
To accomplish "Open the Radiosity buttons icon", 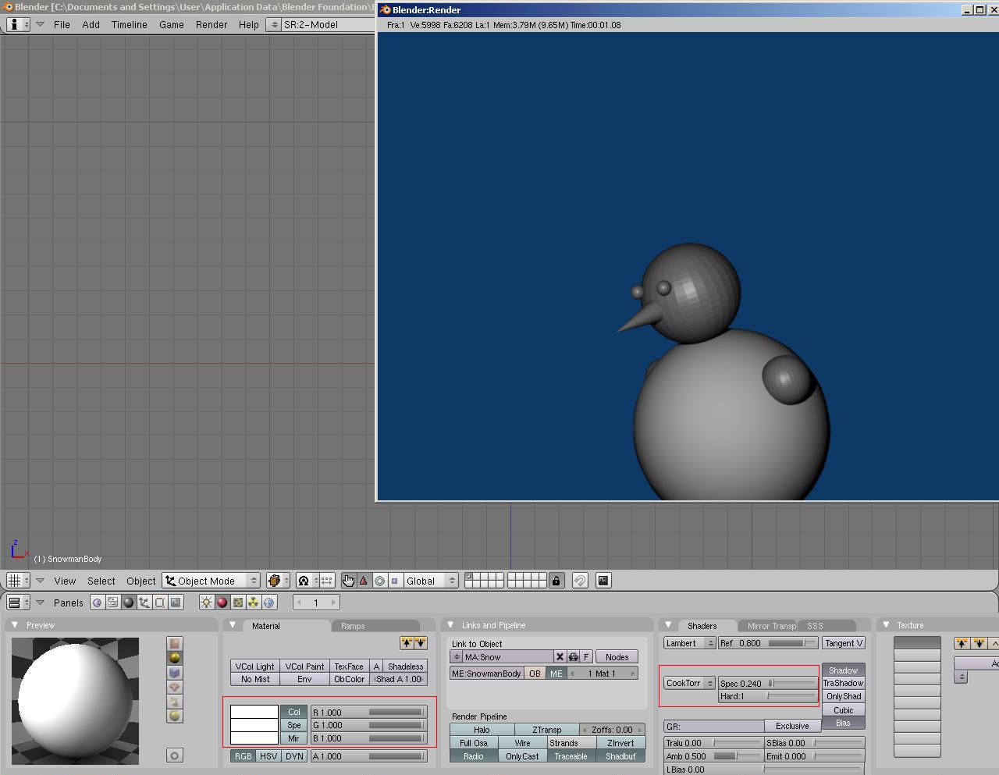I will [x=252, y=602].
